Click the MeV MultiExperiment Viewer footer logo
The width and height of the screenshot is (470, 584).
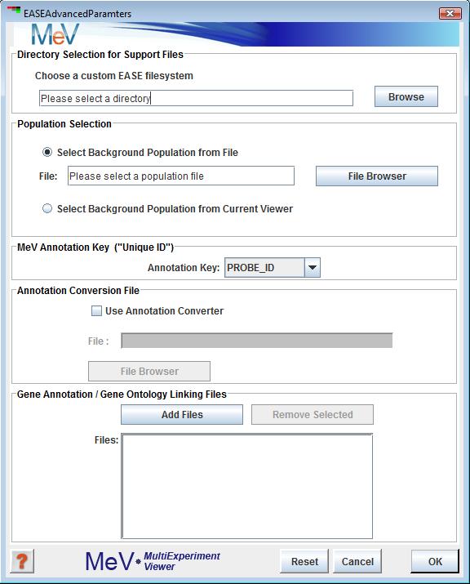pos(153,561)
